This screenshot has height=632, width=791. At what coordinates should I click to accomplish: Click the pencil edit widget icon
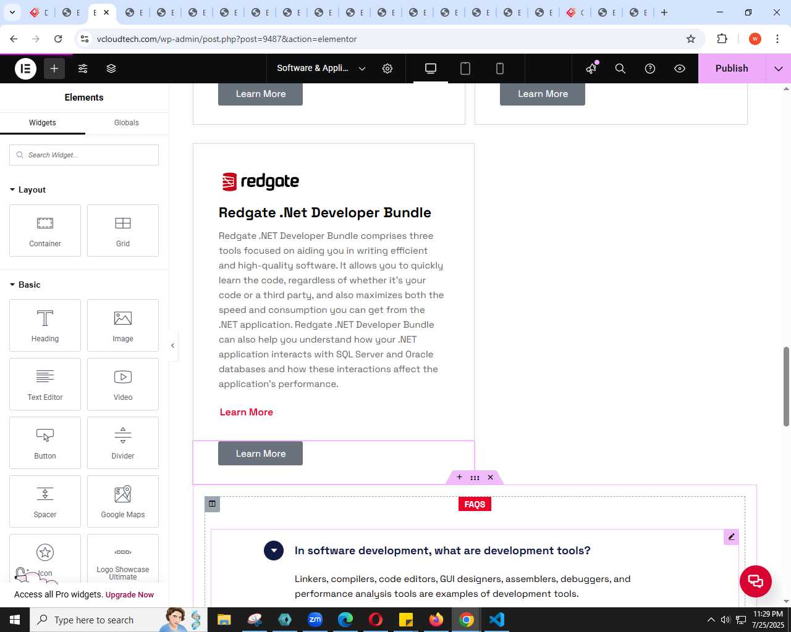(x=731, y=537)
